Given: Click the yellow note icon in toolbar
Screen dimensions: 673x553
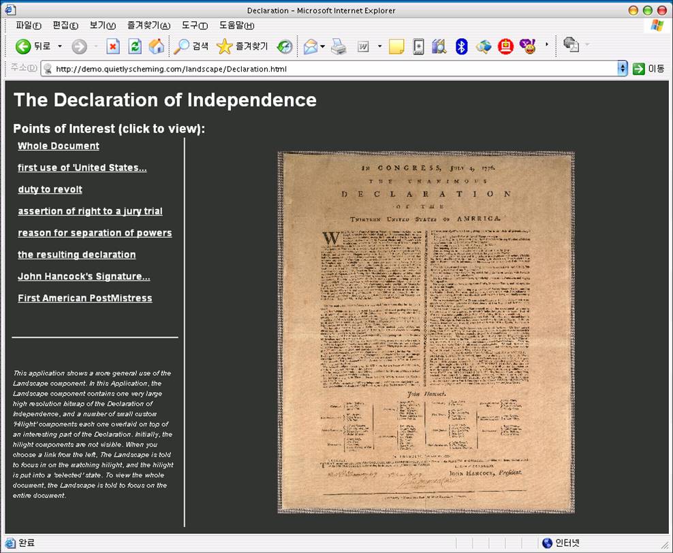Looking at the screenshot, I should [x=396, y=46].
